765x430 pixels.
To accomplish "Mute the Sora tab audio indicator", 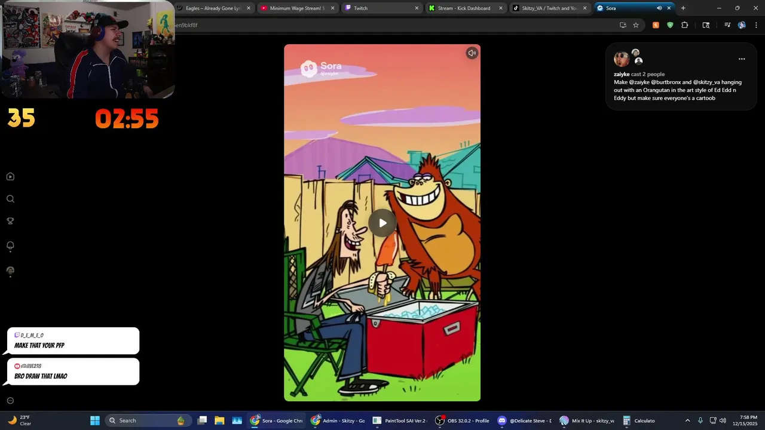I will tap(659, 8).
